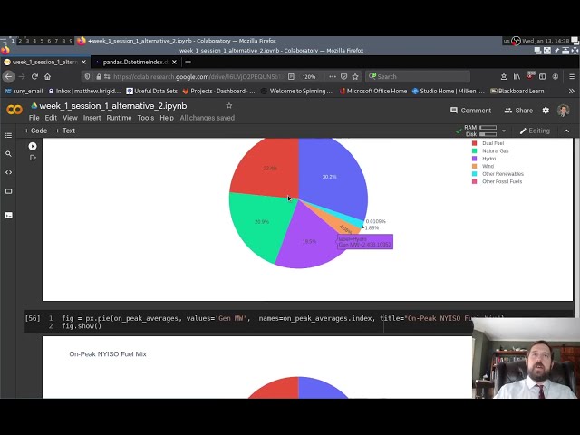Toggle Natural Gas slice in the legend
This screenshot has width=580, height=435.
point(490,151)
